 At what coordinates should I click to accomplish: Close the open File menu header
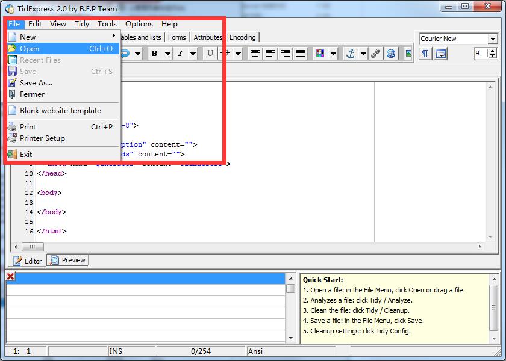14,24
